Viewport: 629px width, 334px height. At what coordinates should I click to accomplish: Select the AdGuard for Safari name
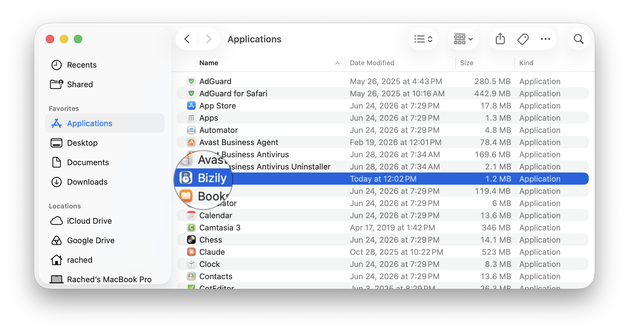point(233,94)
